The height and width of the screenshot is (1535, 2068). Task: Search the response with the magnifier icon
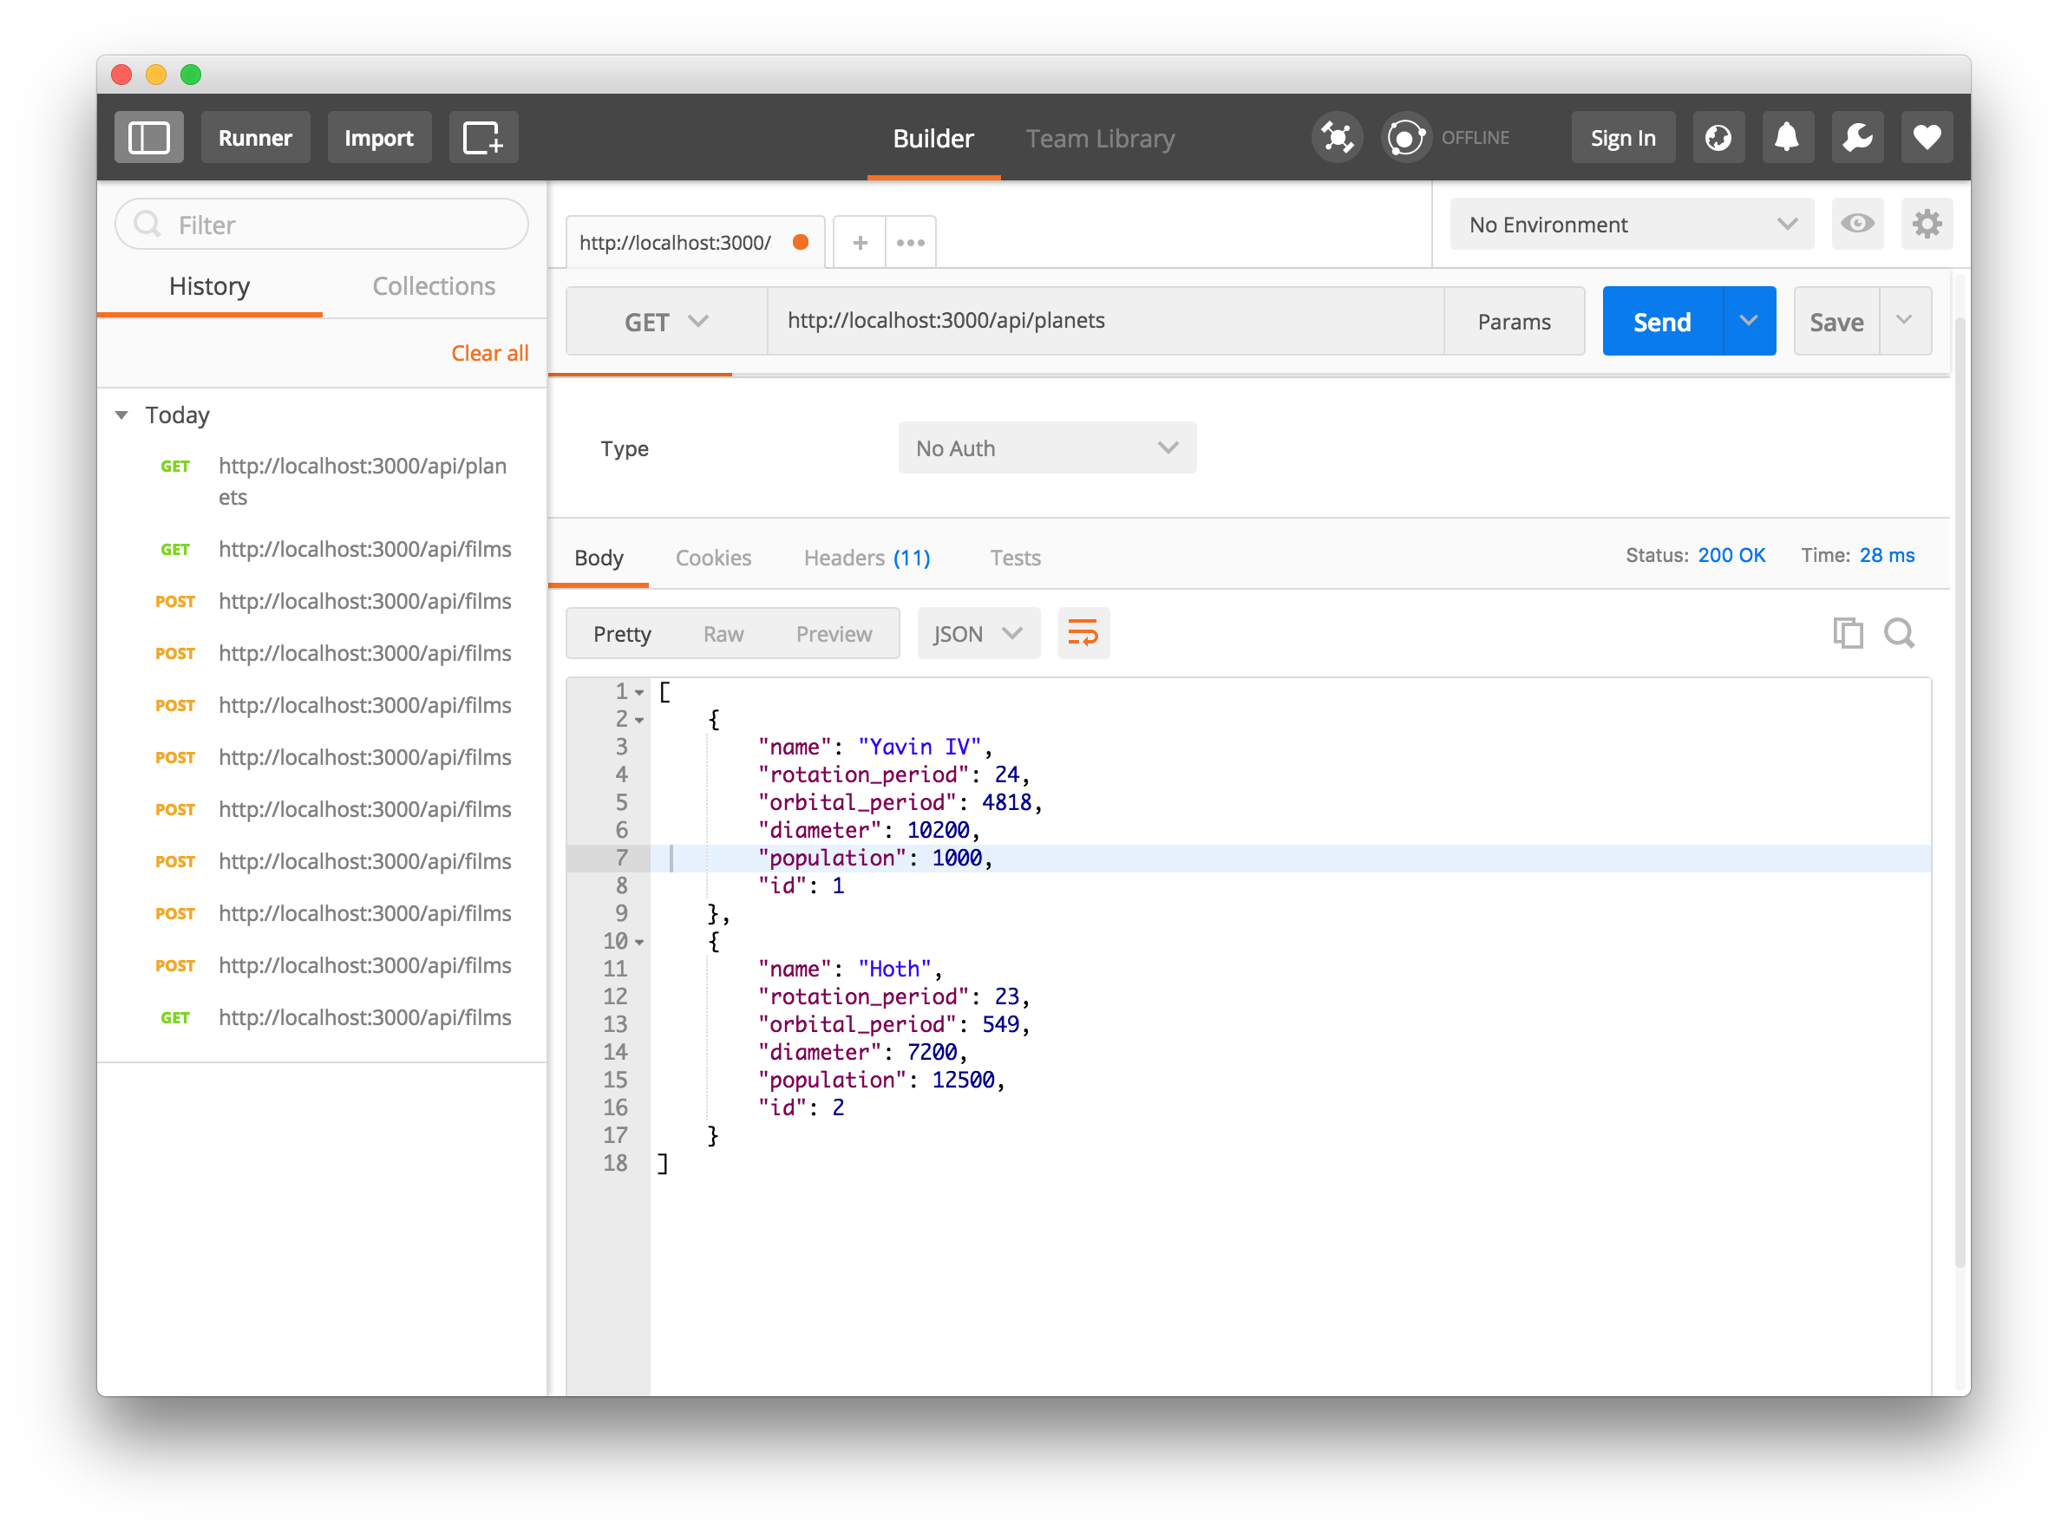tap(1899, 633)
